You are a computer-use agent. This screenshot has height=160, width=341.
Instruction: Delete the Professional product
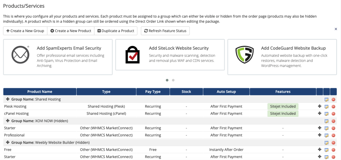coord(334,135)
